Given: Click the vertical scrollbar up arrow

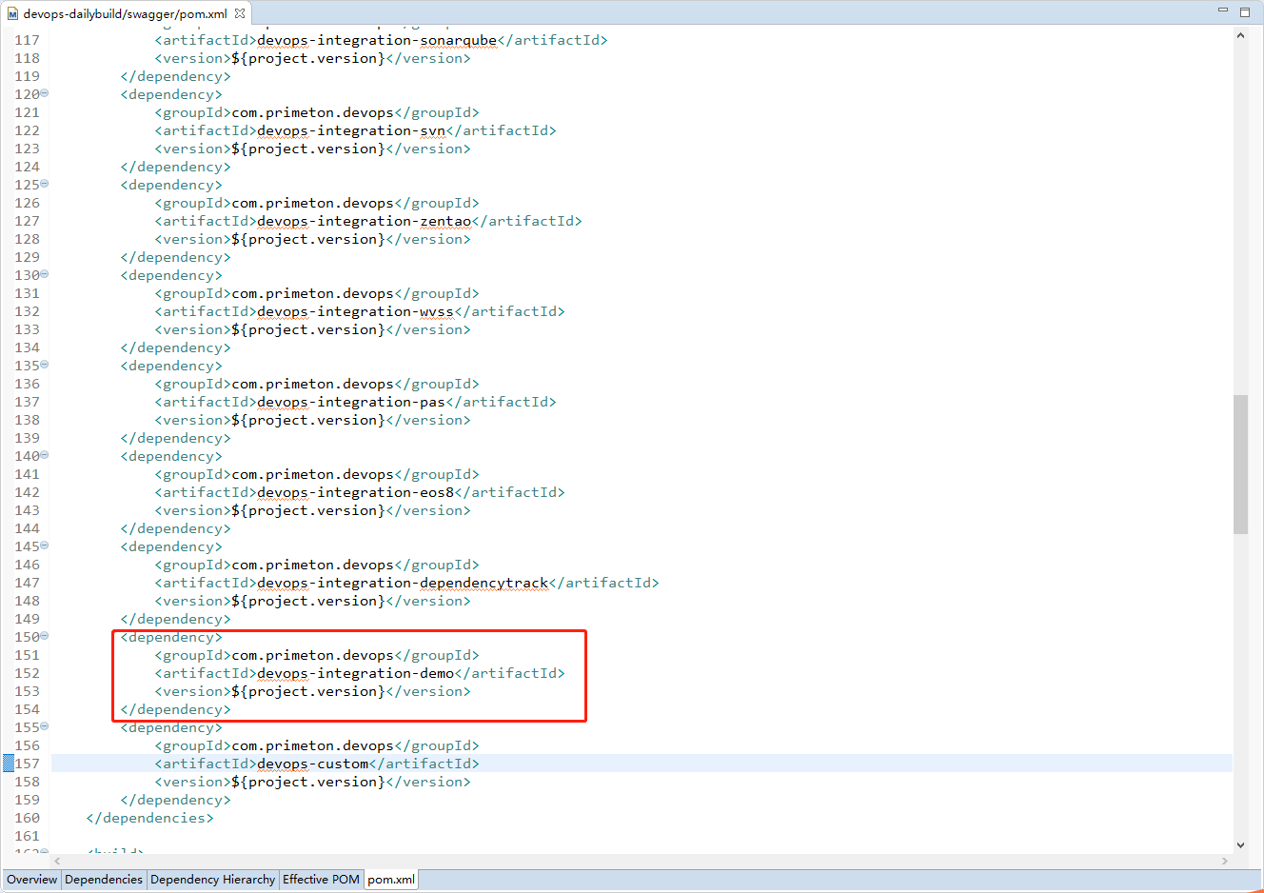Looking at the screenshot, I should coord(1240,35).
